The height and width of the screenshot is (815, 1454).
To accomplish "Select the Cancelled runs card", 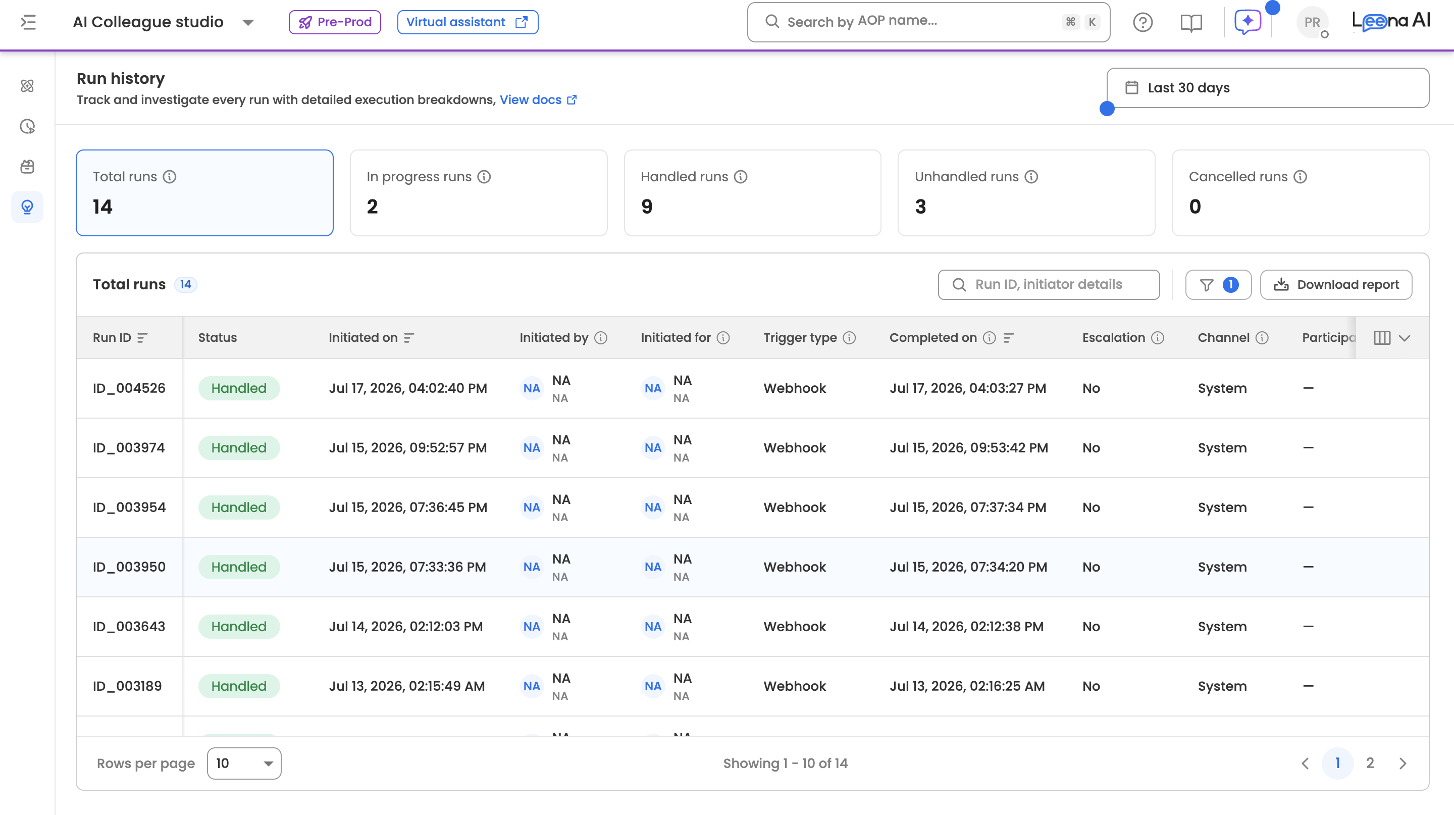I will (x=1301, y=192).
